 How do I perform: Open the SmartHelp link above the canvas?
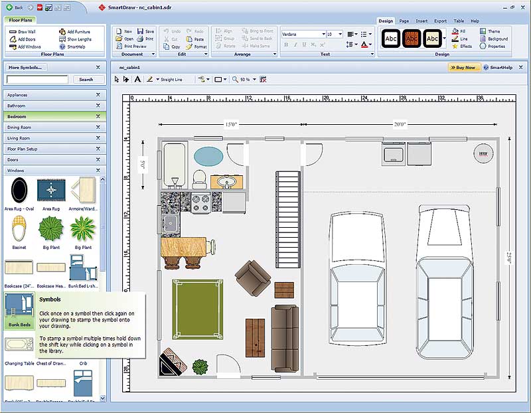(498, 68)
